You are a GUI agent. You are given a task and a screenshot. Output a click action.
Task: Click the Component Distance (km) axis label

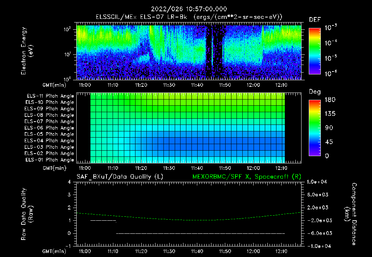pos(351,214)
